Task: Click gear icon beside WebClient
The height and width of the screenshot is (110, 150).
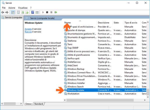Action: tap(65, 65)
